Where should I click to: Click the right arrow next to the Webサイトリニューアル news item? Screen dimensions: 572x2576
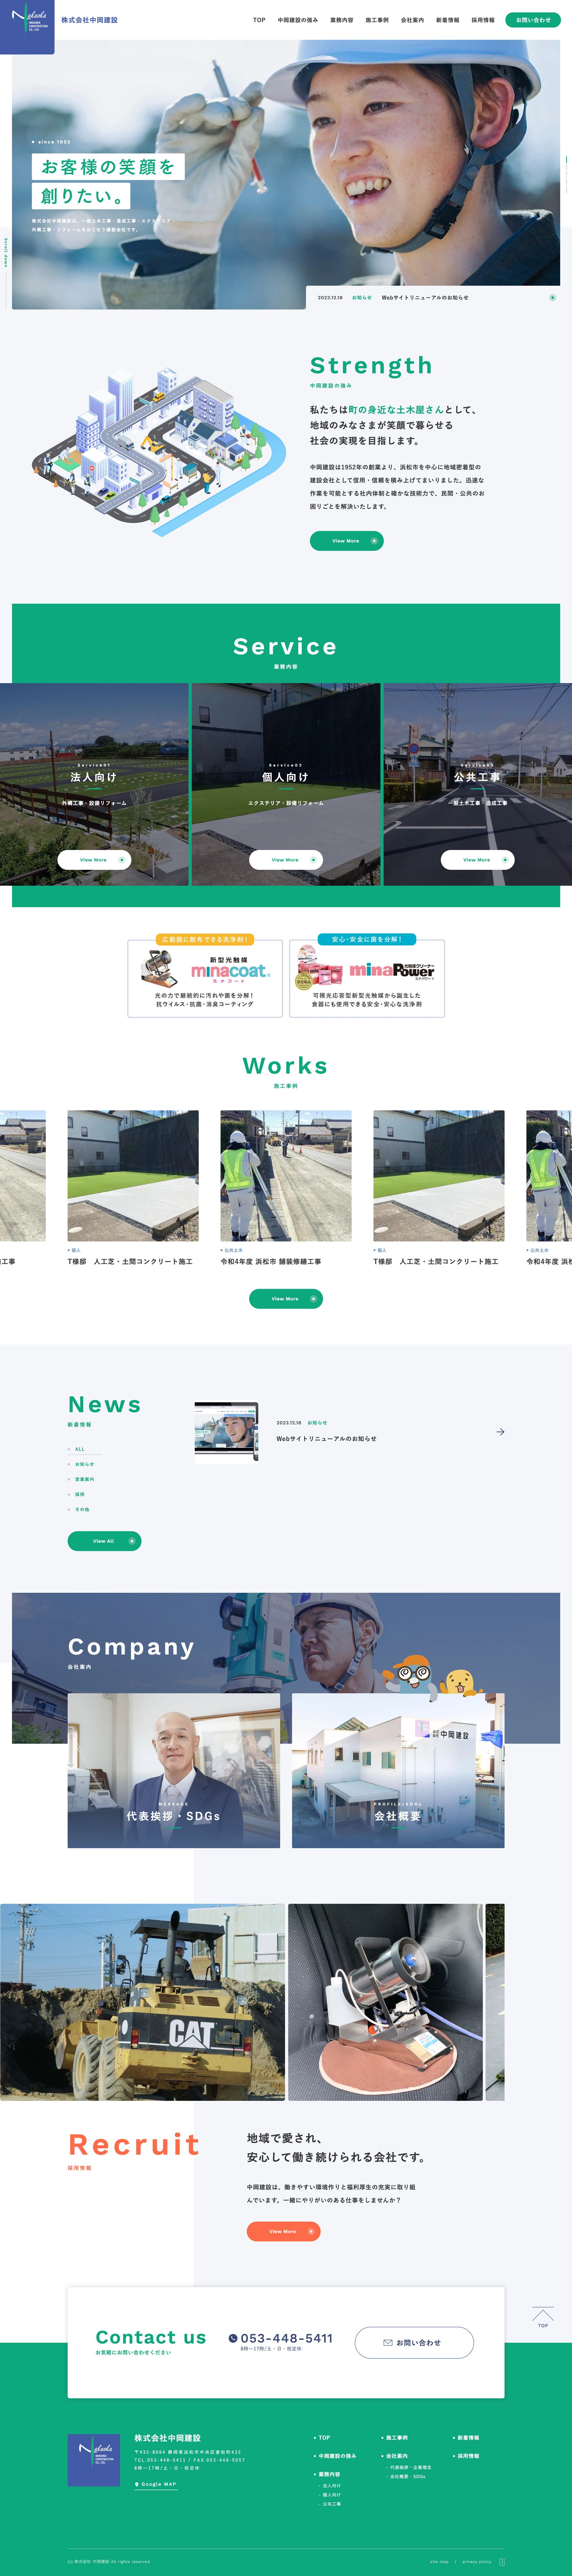coord(500,1432)
